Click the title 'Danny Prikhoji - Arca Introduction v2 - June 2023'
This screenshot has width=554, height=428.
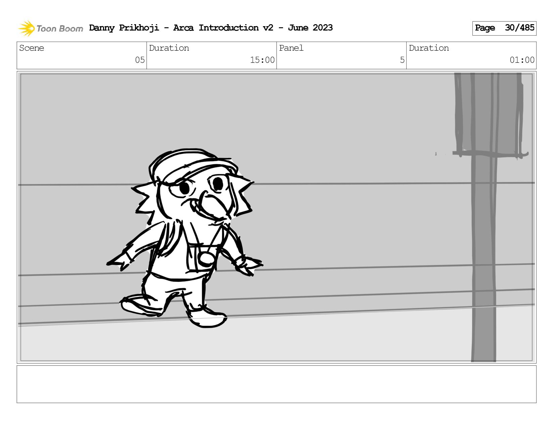point(211,28)
